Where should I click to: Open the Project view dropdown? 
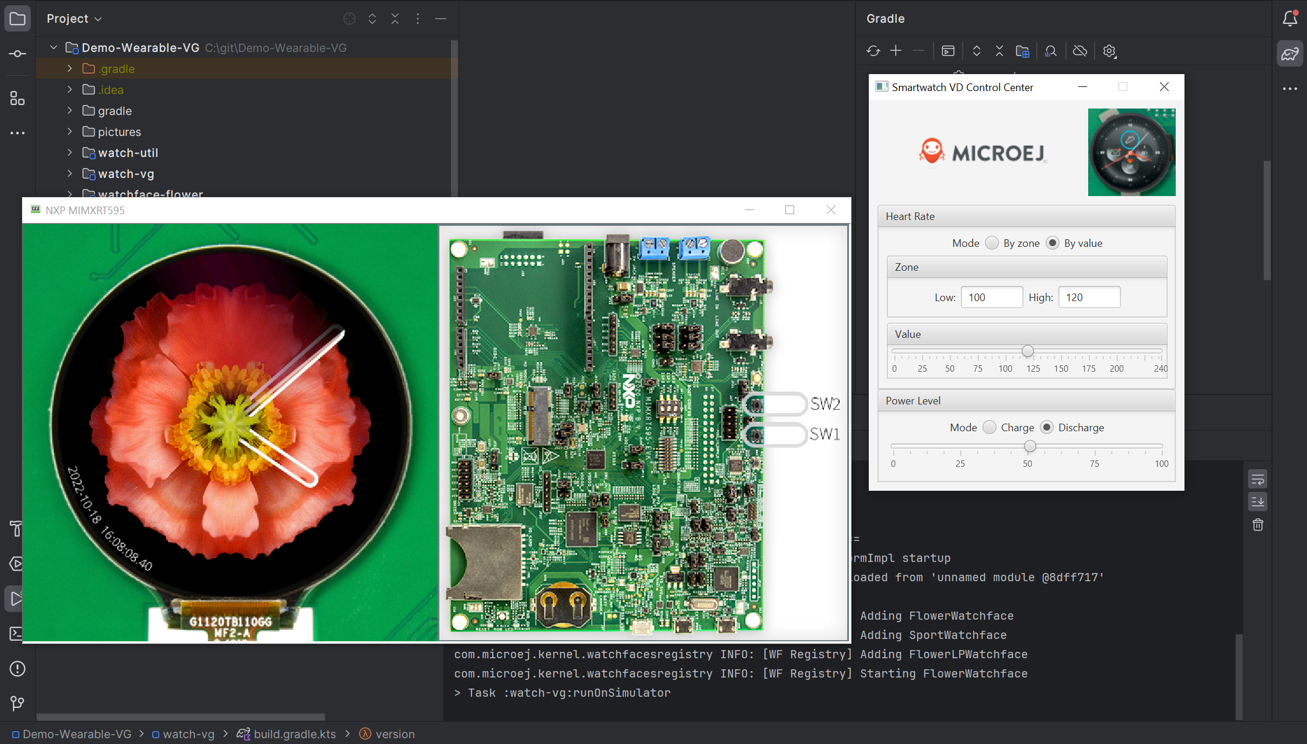74,19
